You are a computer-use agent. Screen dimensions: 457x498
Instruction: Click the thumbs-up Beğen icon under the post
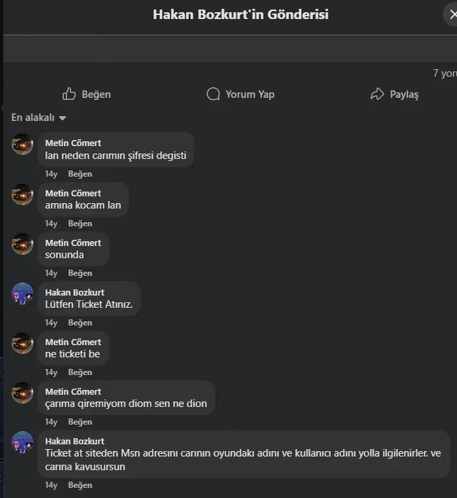point(69,94)
